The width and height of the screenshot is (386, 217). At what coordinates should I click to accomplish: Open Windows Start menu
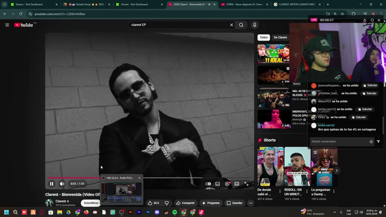[x=7, y=212]
